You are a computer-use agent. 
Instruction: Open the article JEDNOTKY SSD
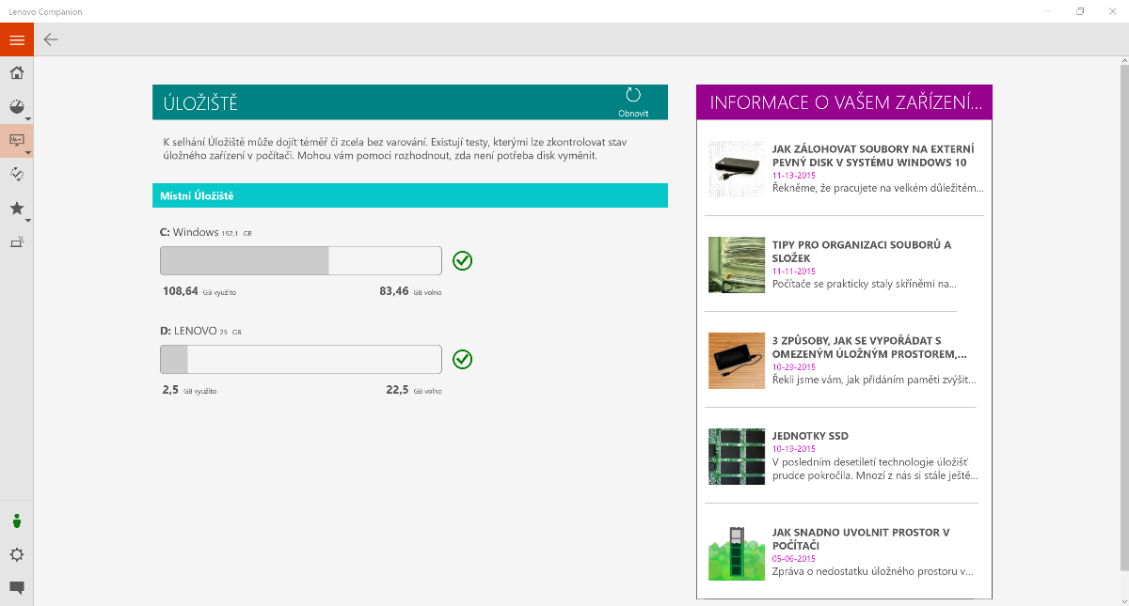pos(810,436)
